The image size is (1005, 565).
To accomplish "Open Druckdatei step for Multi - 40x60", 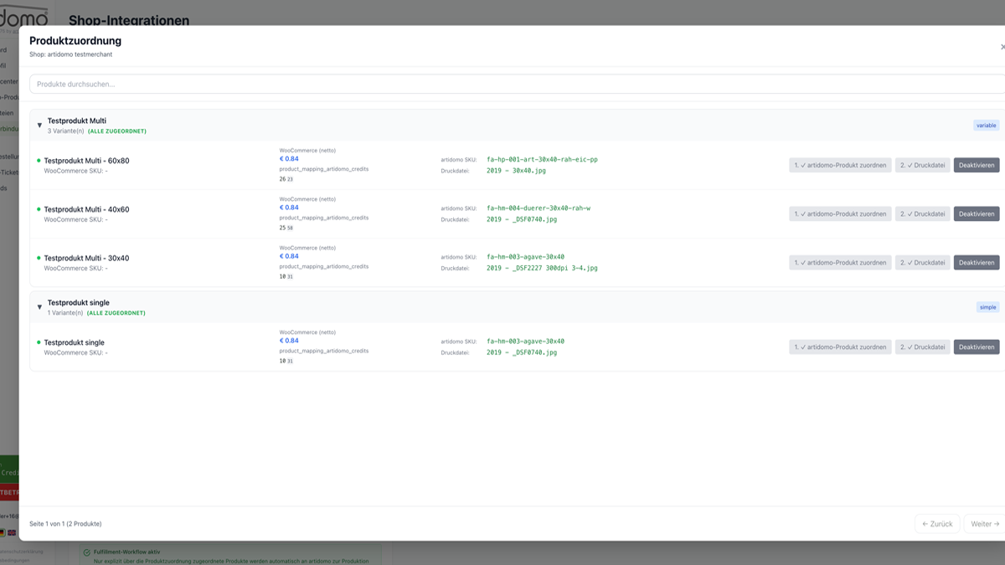I will (x=922, y=213).
